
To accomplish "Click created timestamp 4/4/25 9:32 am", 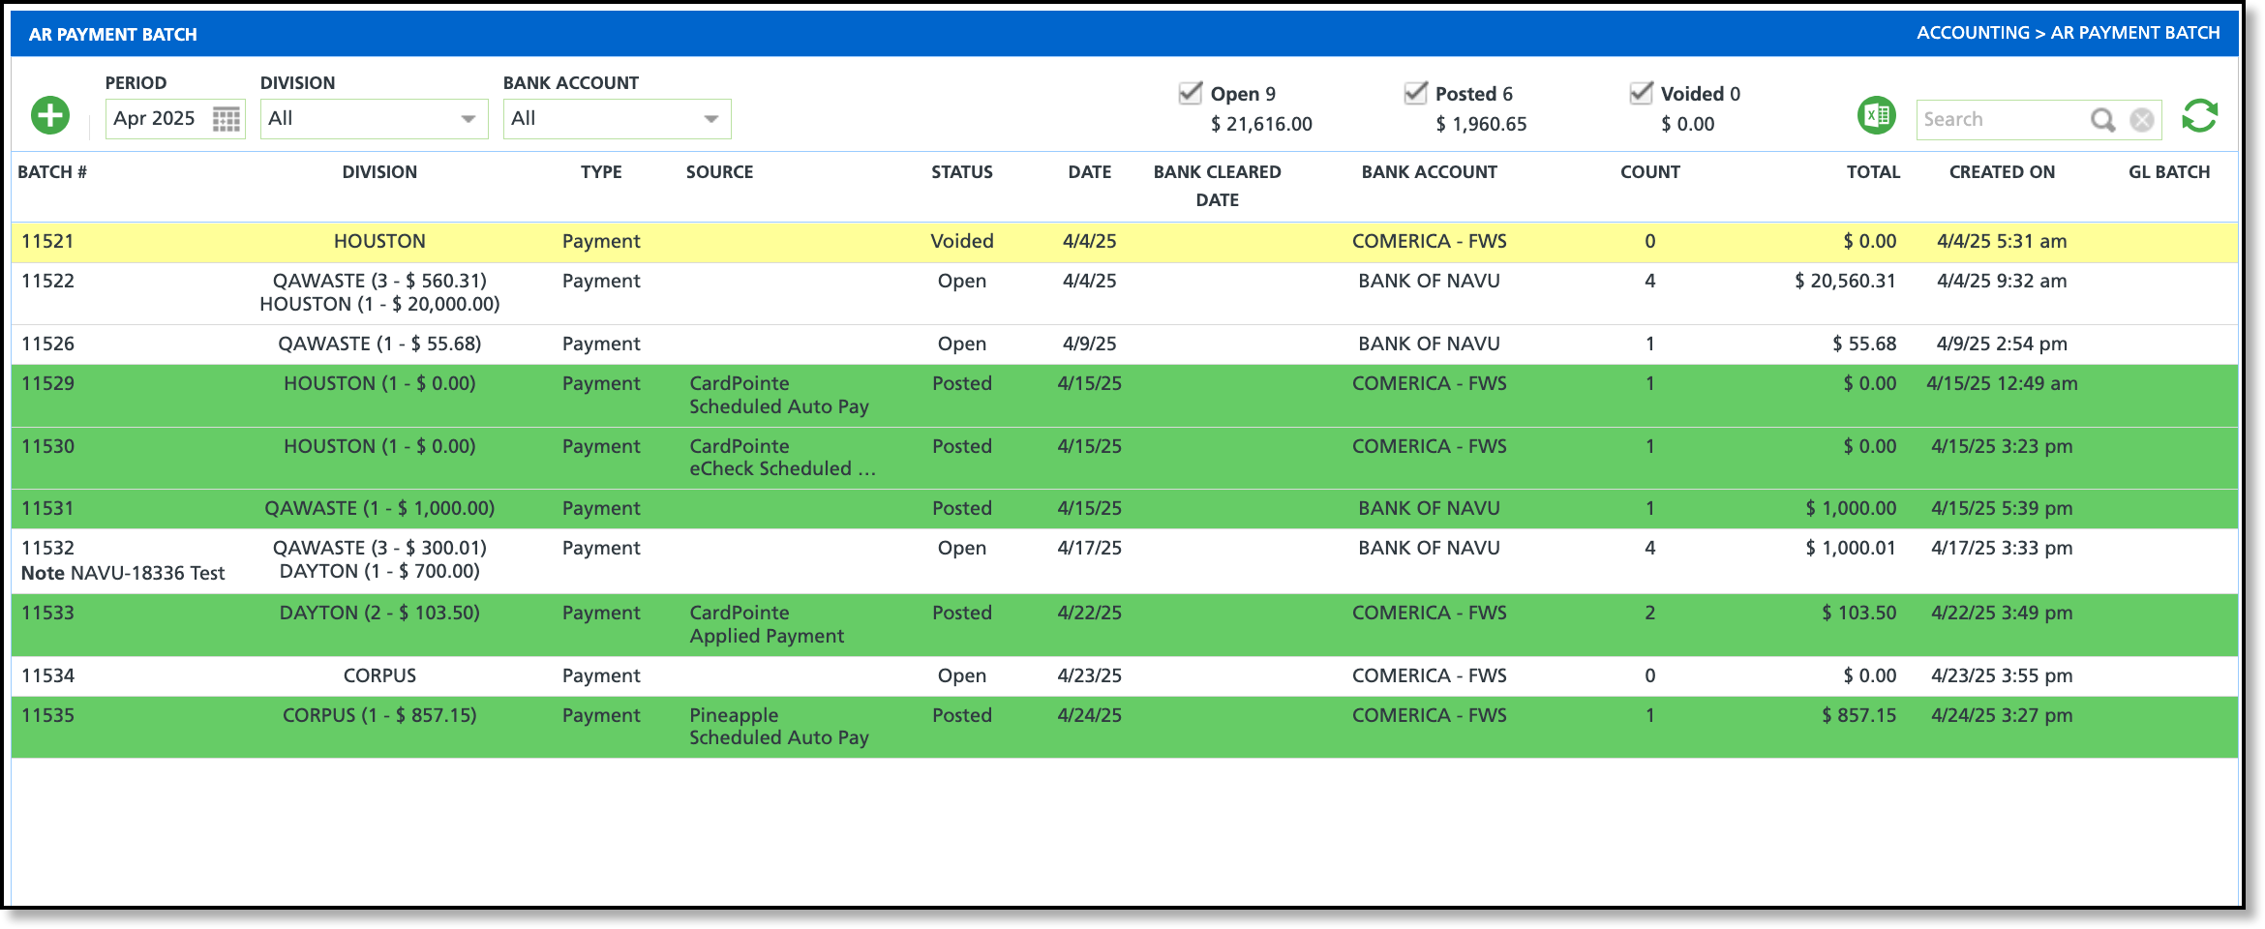I will [2002, 281].
